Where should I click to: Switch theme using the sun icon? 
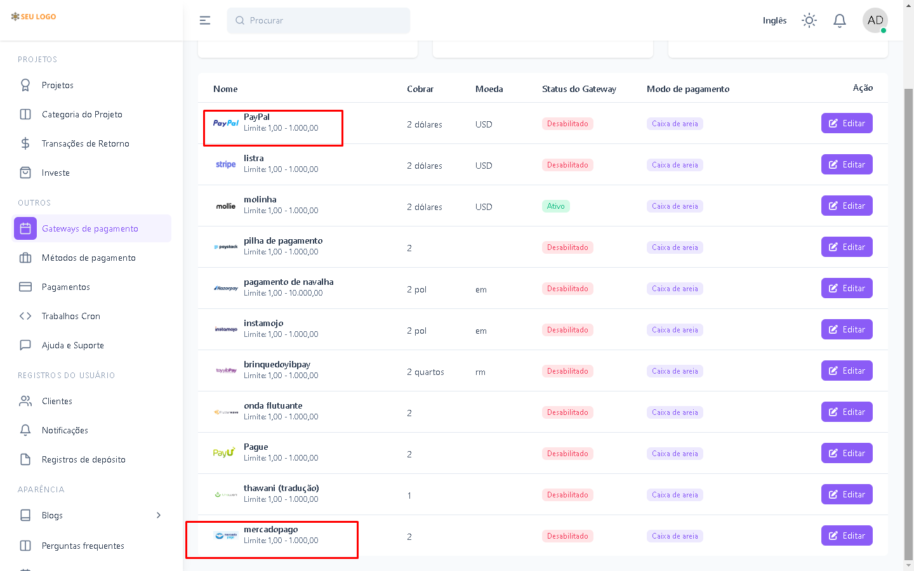[x=809, y=20]
